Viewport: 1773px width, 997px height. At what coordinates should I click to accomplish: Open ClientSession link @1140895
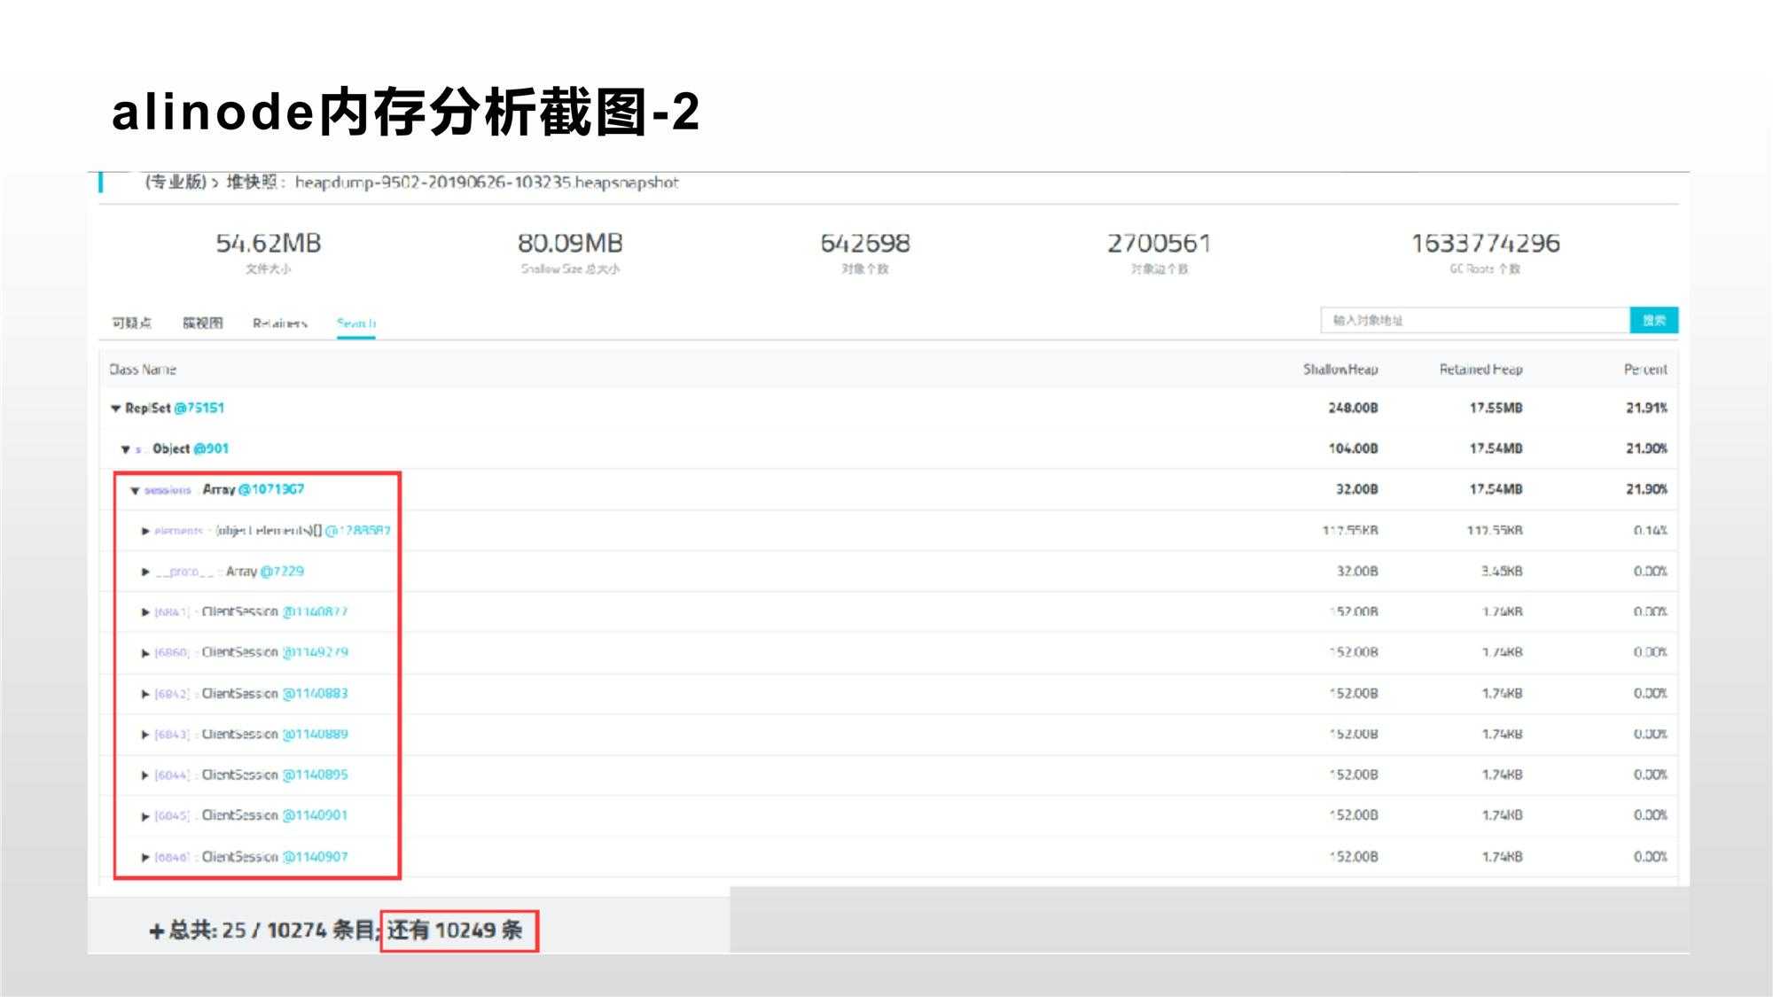point(316,775)
